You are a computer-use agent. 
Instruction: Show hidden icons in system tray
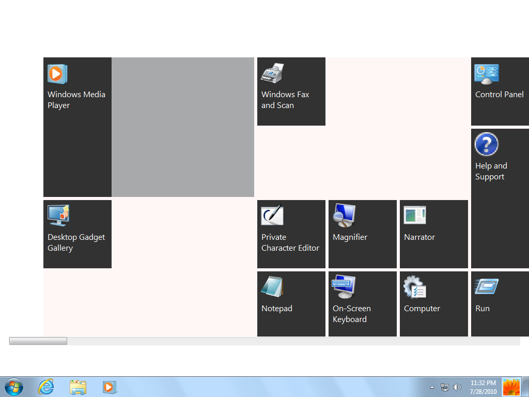432,387
